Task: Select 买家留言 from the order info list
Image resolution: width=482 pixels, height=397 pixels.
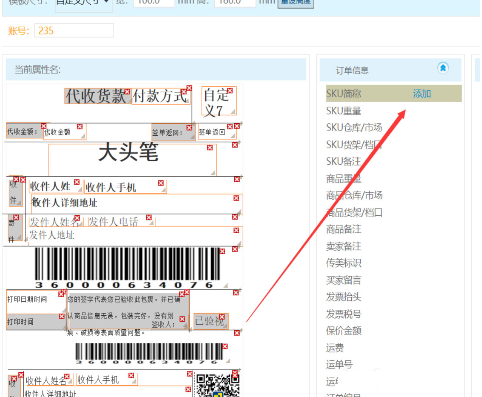Action: [343, 280]
